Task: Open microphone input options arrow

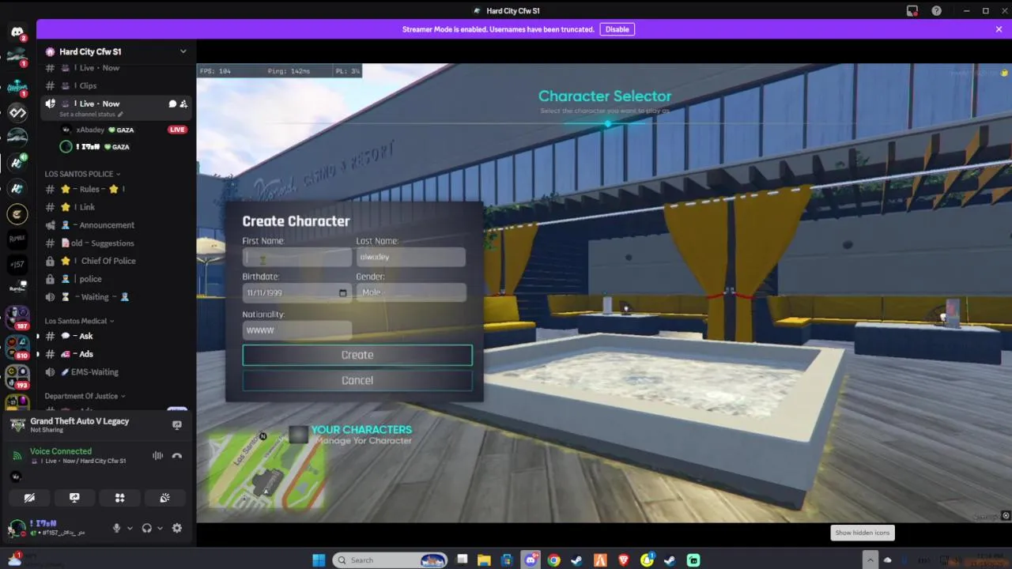Action: point(130,528)
